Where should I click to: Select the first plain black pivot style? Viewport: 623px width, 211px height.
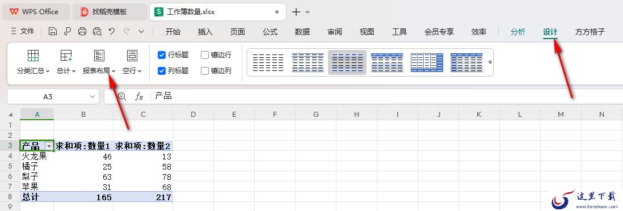[268, 62]
